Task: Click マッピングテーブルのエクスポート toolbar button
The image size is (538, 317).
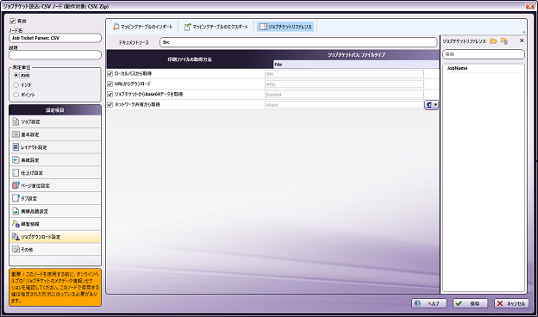Action: coord(216,27)
